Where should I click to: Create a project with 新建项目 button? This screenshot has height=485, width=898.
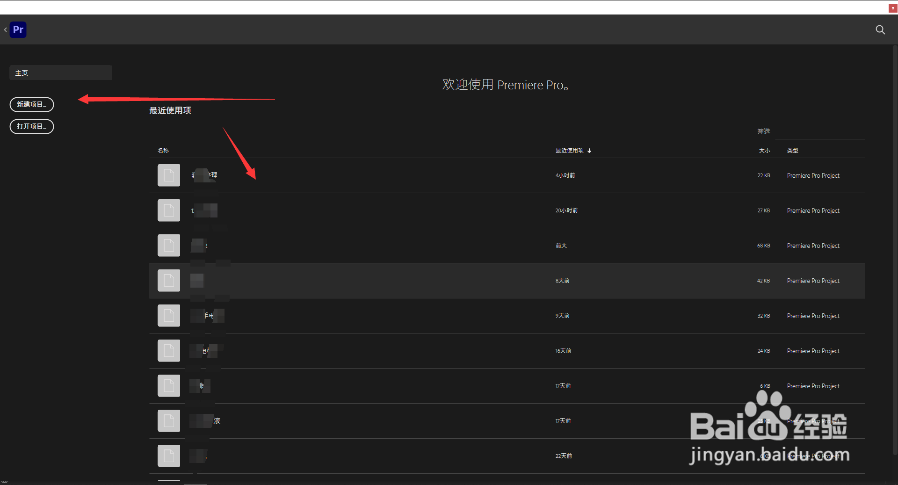click(32, 104)
